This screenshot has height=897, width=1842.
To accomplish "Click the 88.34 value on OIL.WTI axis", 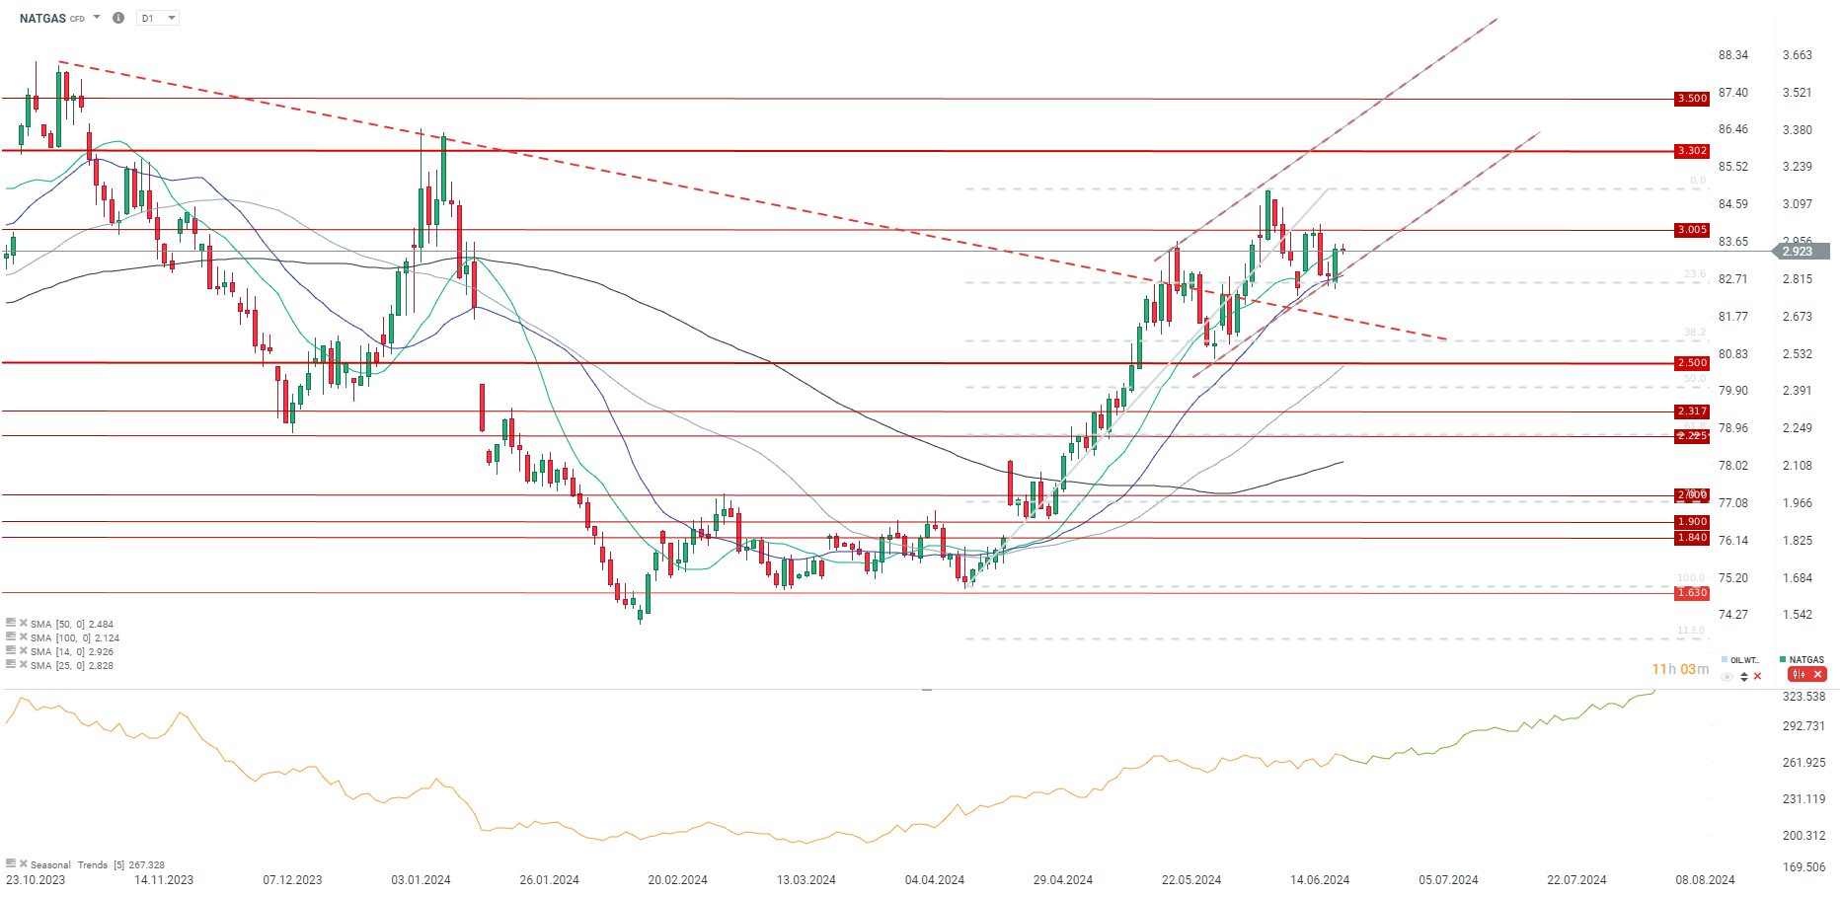I will [1733, 55].
